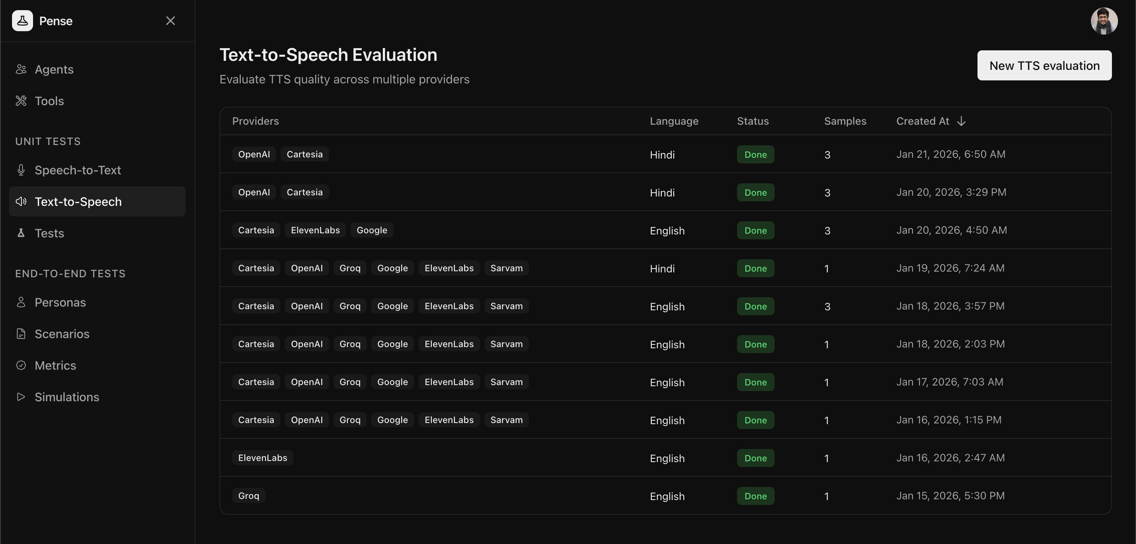Click the play icon next to Simulations

point(21,397)
